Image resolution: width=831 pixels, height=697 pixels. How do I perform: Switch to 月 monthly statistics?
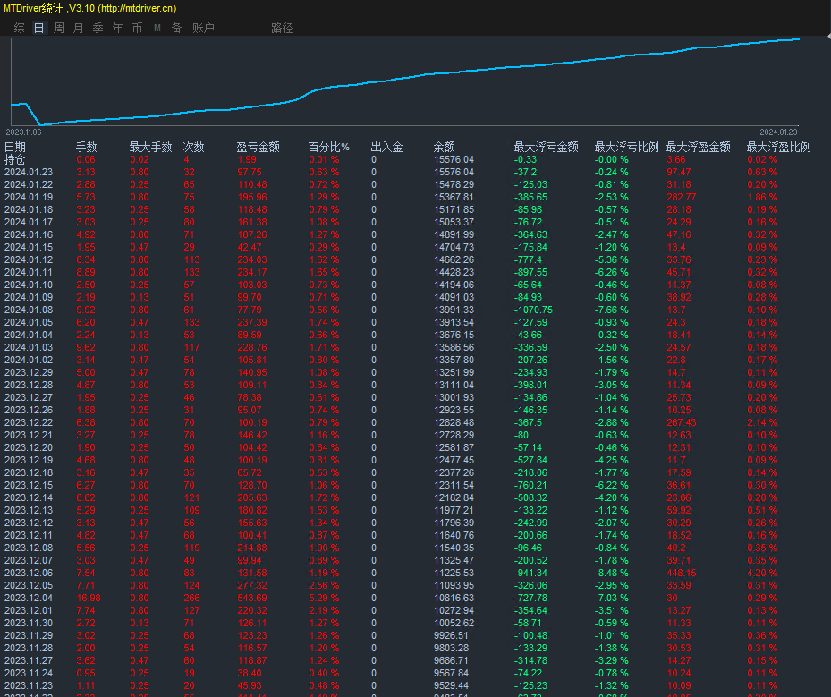click(78, 28)
